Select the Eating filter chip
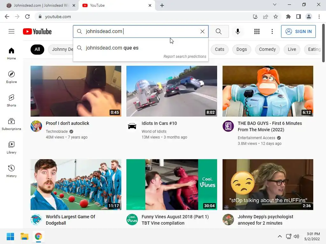 point(313,49)
